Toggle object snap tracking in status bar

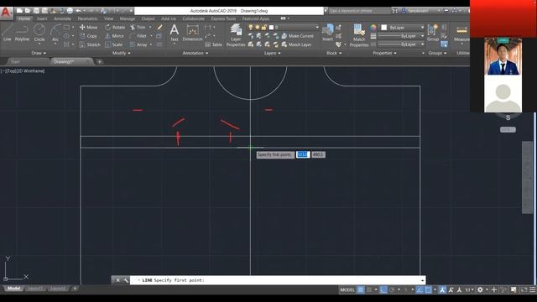[420, 289]
